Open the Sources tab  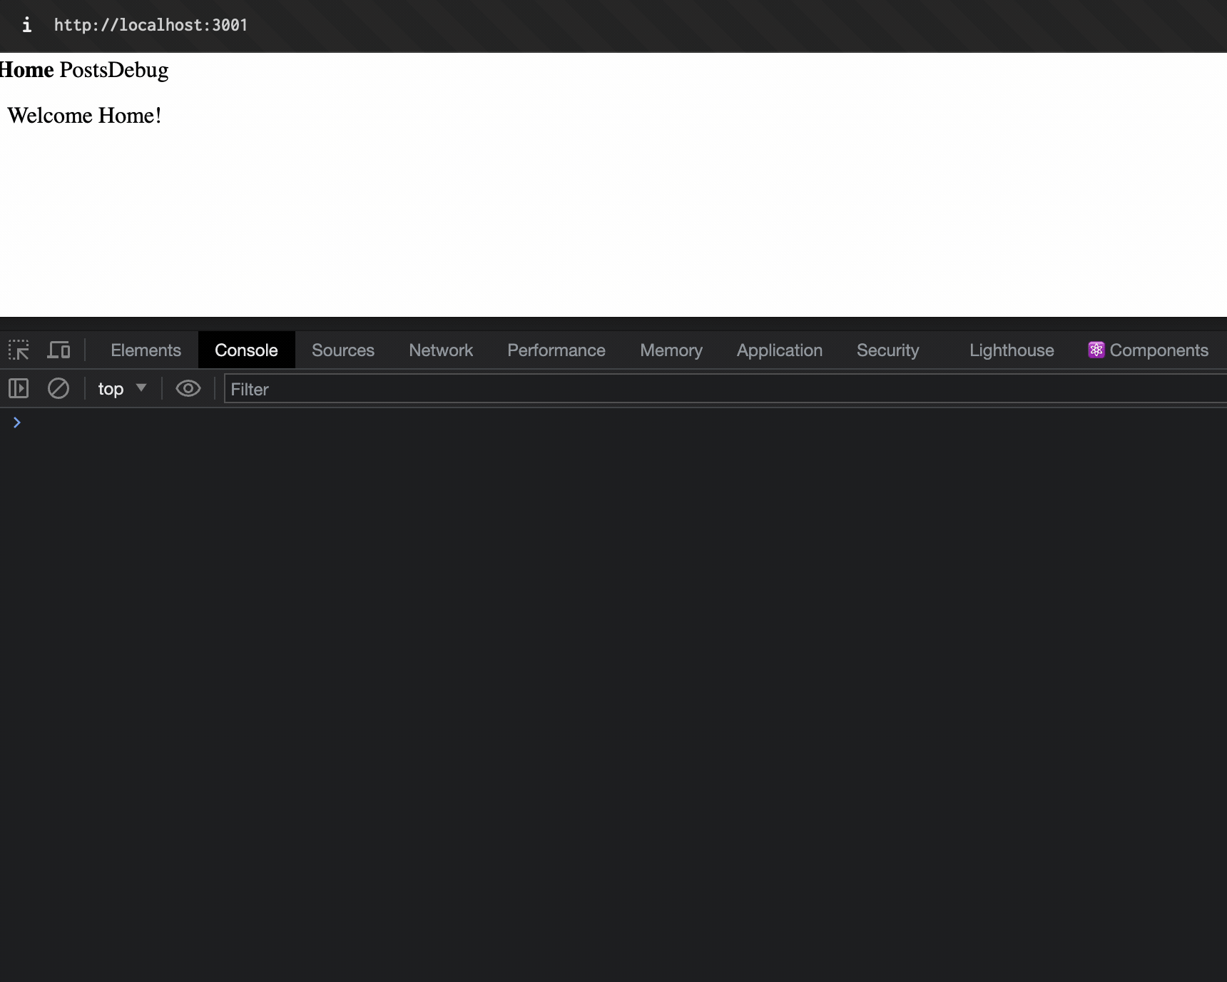tap(343, 350)
